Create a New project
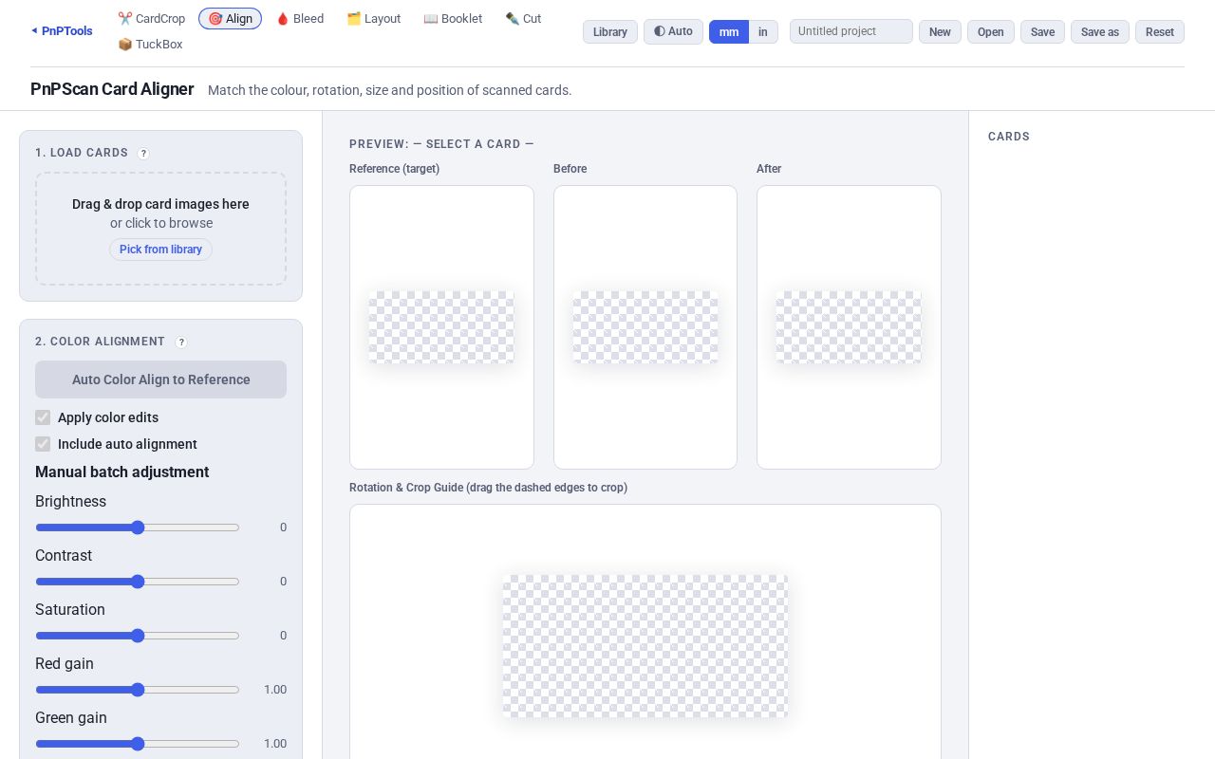The height and width of the screenshot is (759, 1215). click(940, 31)
